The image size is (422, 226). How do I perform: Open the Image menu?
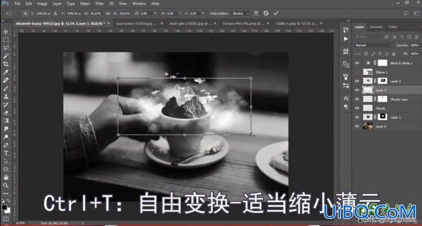[x=42, y=3]
